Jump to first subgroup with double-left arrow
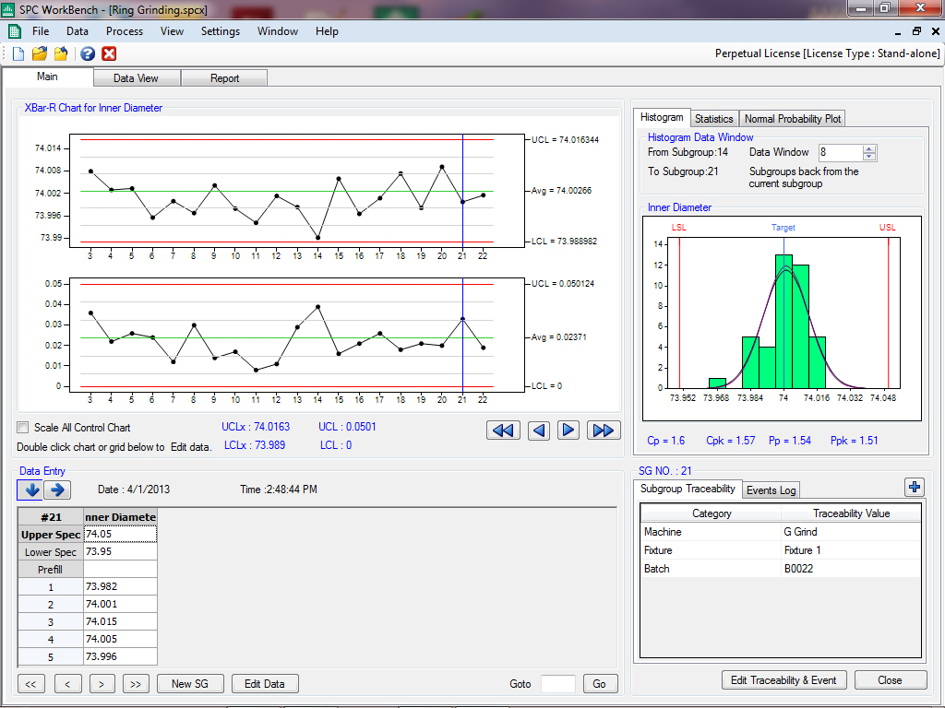The height and width of the screenshot is (708, 945). coord(503,430)
